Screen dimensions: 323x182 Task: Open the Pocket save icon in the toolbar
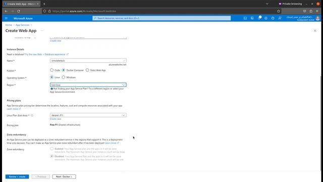tap(304, 11)
